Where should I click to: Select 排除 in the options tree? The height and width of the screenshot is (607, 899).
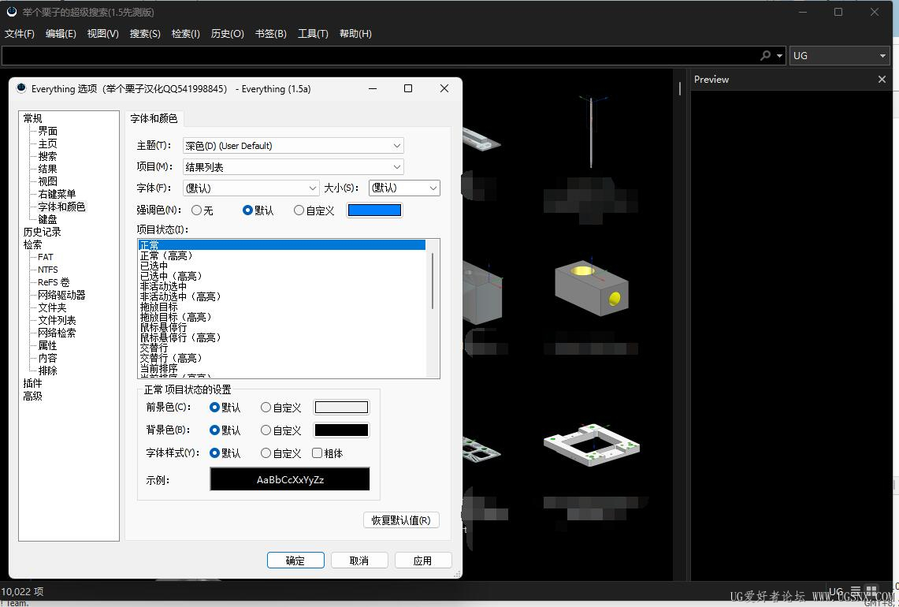(x=47, y=371)
